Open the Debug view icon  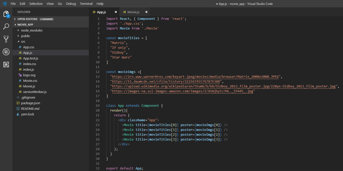pyautogui.click(x=6, y=52)
